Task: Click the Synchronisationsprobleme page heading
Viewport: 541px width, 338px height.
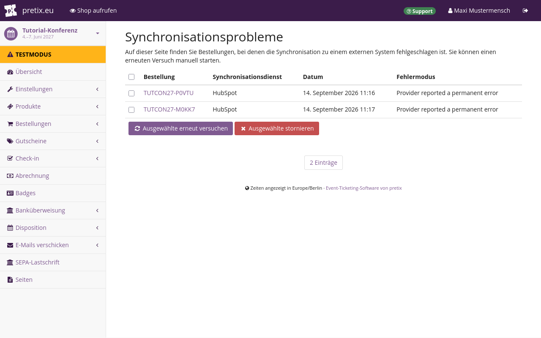Action: point(204,37)
